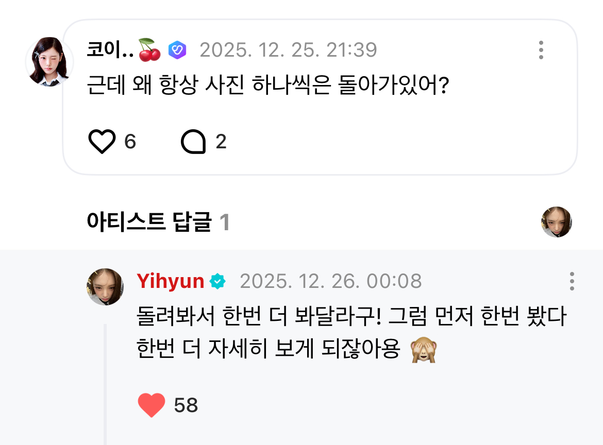Tap the like count 6 on the comment
Image resolution: width=603 pixels, height=445 pixels.
[130, 142]
